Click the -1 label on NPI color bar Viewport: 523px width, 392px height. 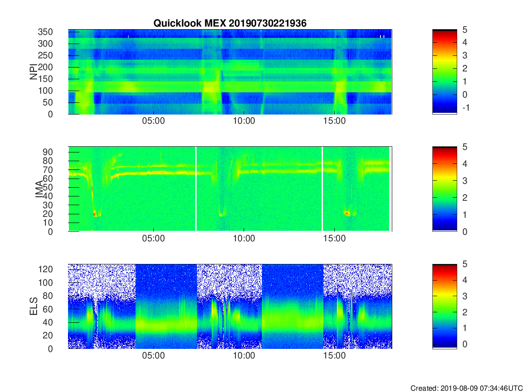coord(465,108)
